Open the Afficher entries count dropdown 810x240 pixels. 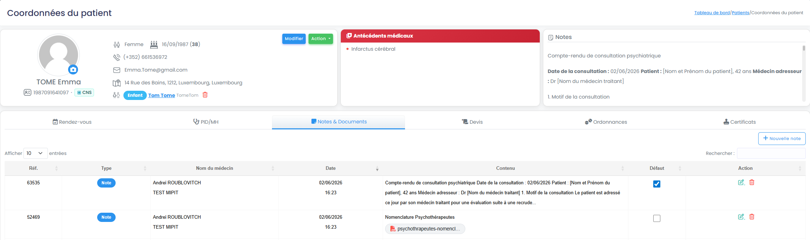(x=35, y=153)
